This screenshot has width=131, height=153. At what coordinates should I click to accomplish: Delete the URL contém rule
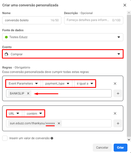[115, 114]
